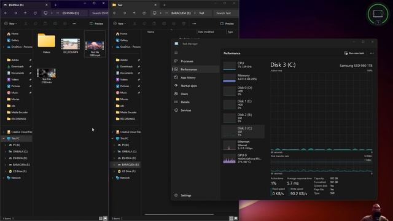Image resolution: width=393 pixels, height=221 pixels.
Task: Expand OMBALA (C:) in ESHISHA window tree
Action: click(x=6, y=152)
